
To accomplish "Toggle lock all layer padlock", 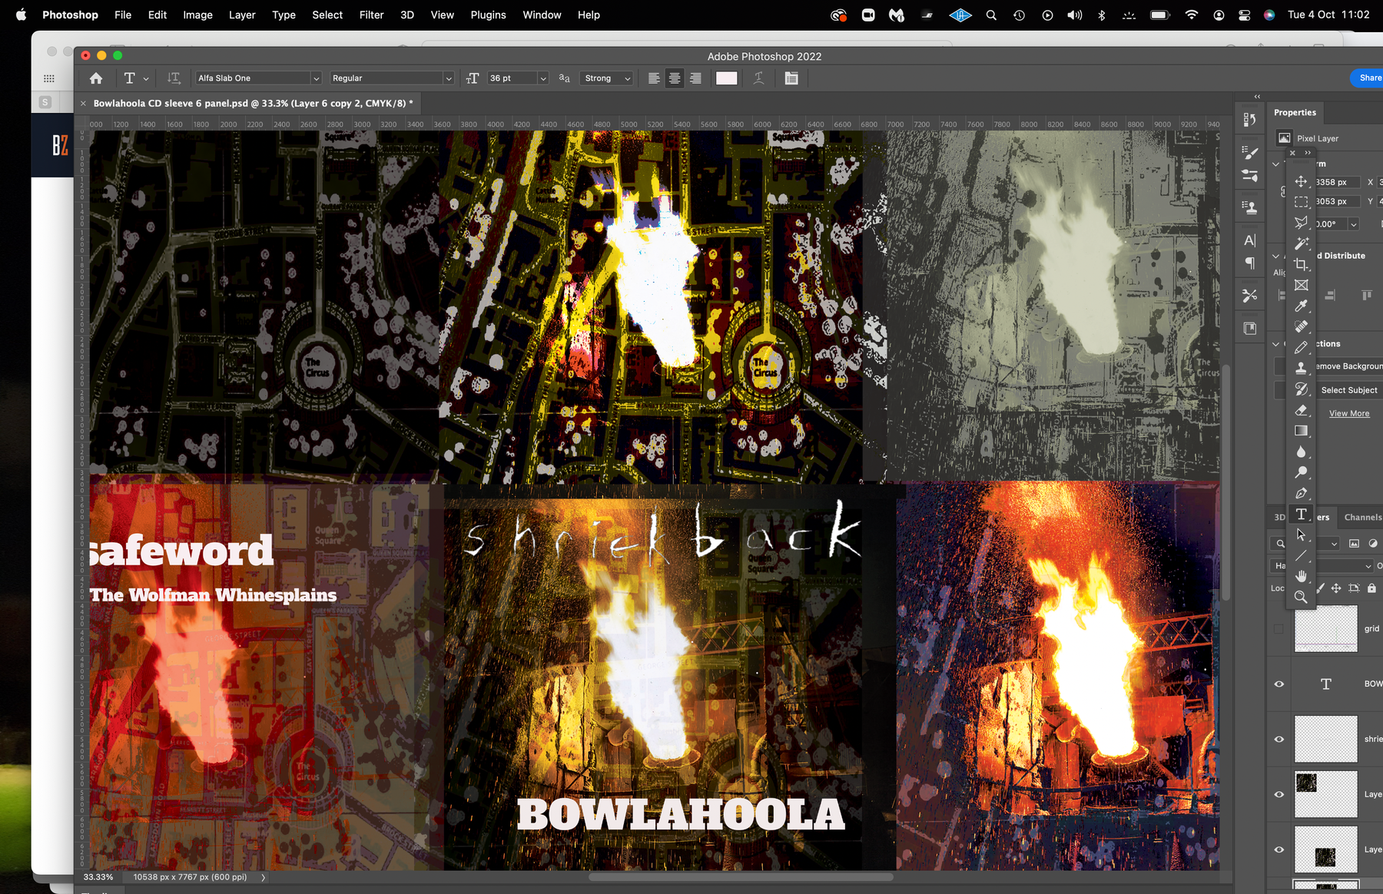I will 1371,588.
